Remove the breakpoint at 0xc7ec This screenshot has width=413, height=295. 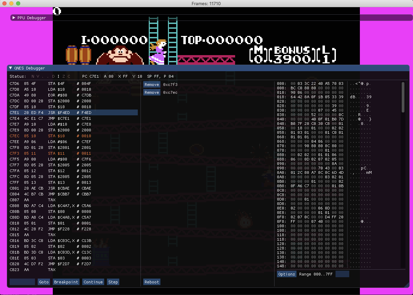pos(151,92)
